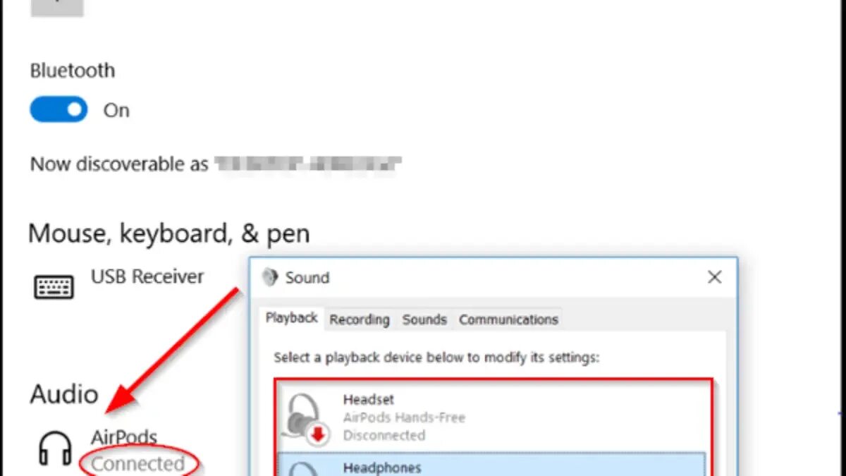Select the Headphones playback device row
This screenshot has width=846, height=476.
pos(493,465)
